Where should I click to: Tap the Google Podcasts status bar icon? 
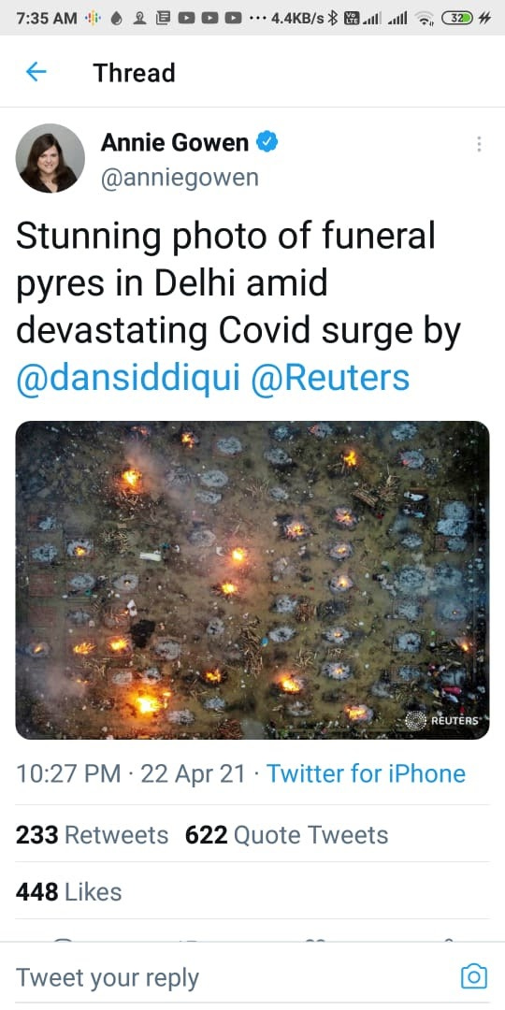pos(92,19)
